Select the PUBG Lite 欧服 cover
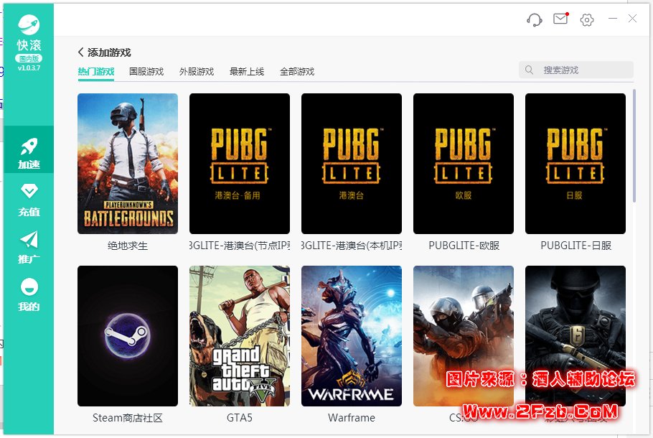 464,164
